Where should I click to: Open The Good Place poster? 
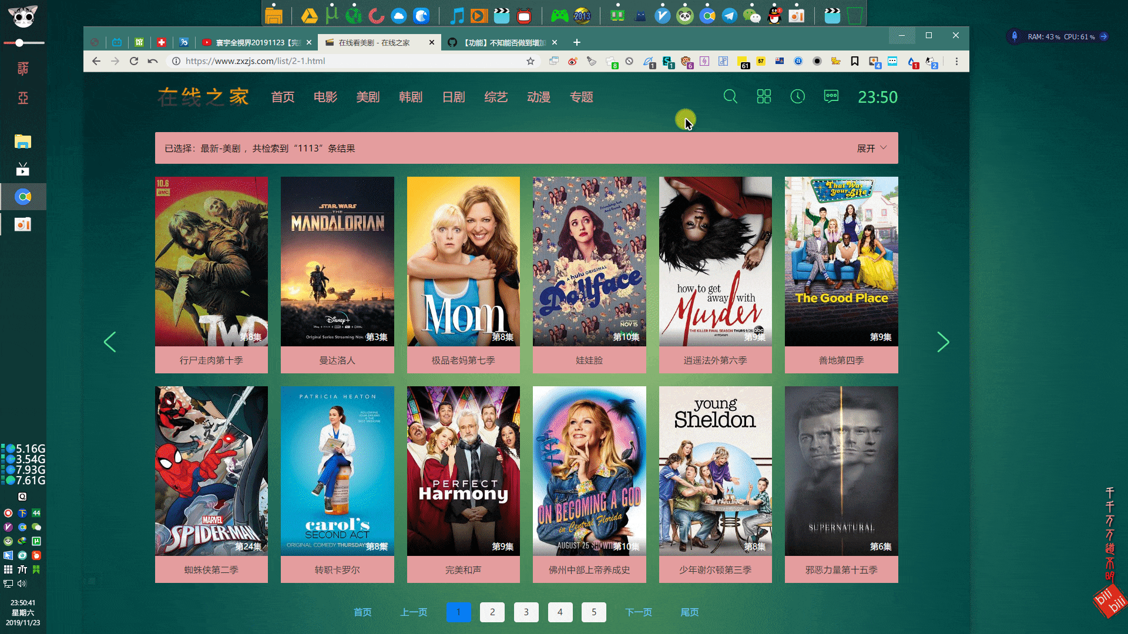(x=841, y=261)
